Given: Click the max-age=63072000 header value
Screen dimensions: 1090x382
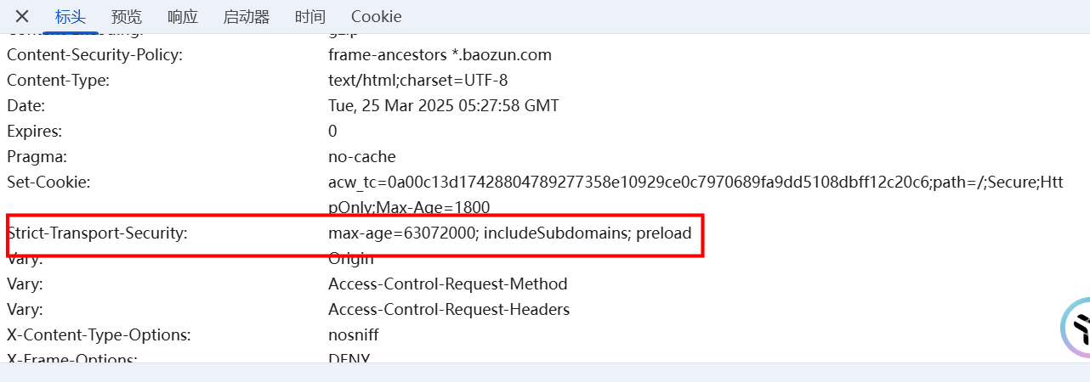Looking at the screenshot, I should pyautogui.click(x=510, y=233).
